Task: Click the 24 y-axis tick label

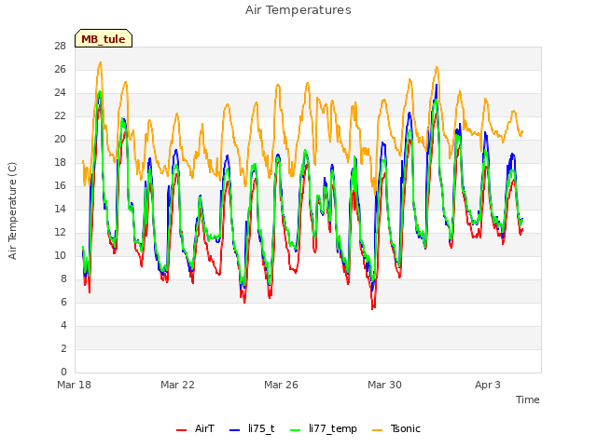Action: point(60,93)
